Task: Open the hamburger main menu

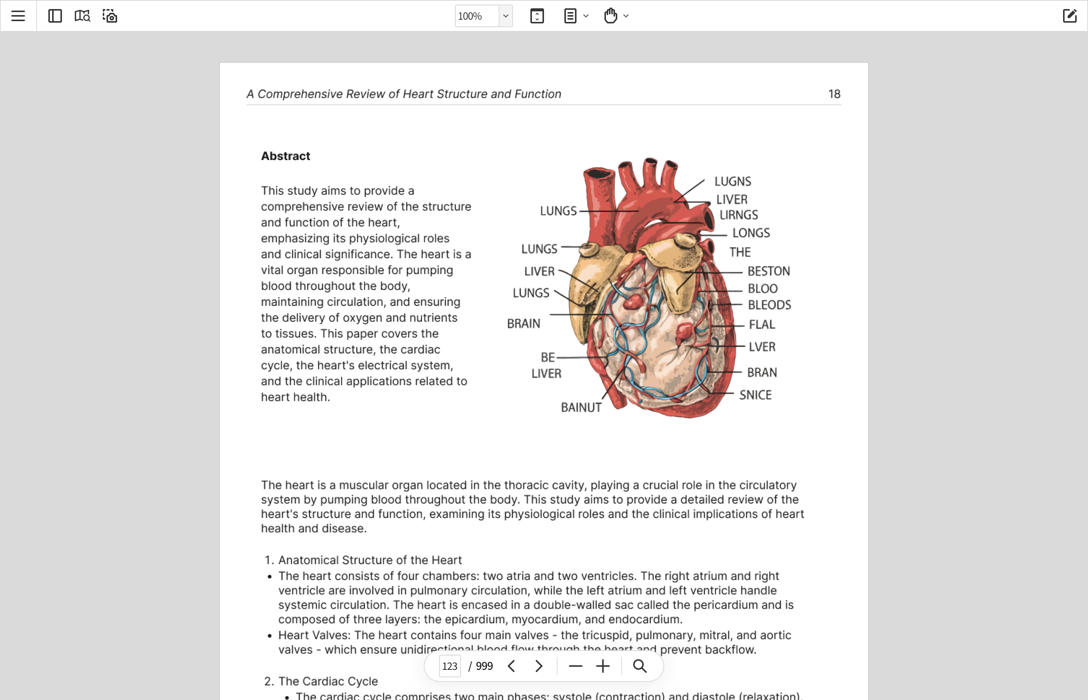Action: [x=18, y=16]
